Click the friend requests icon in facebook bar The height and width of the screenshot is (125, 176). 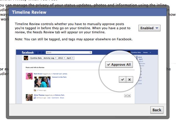(x=36, y=53)
